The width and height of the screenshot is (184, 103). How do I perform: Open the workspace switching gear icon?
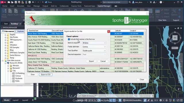pyautogui.click(x=160, y=100)
